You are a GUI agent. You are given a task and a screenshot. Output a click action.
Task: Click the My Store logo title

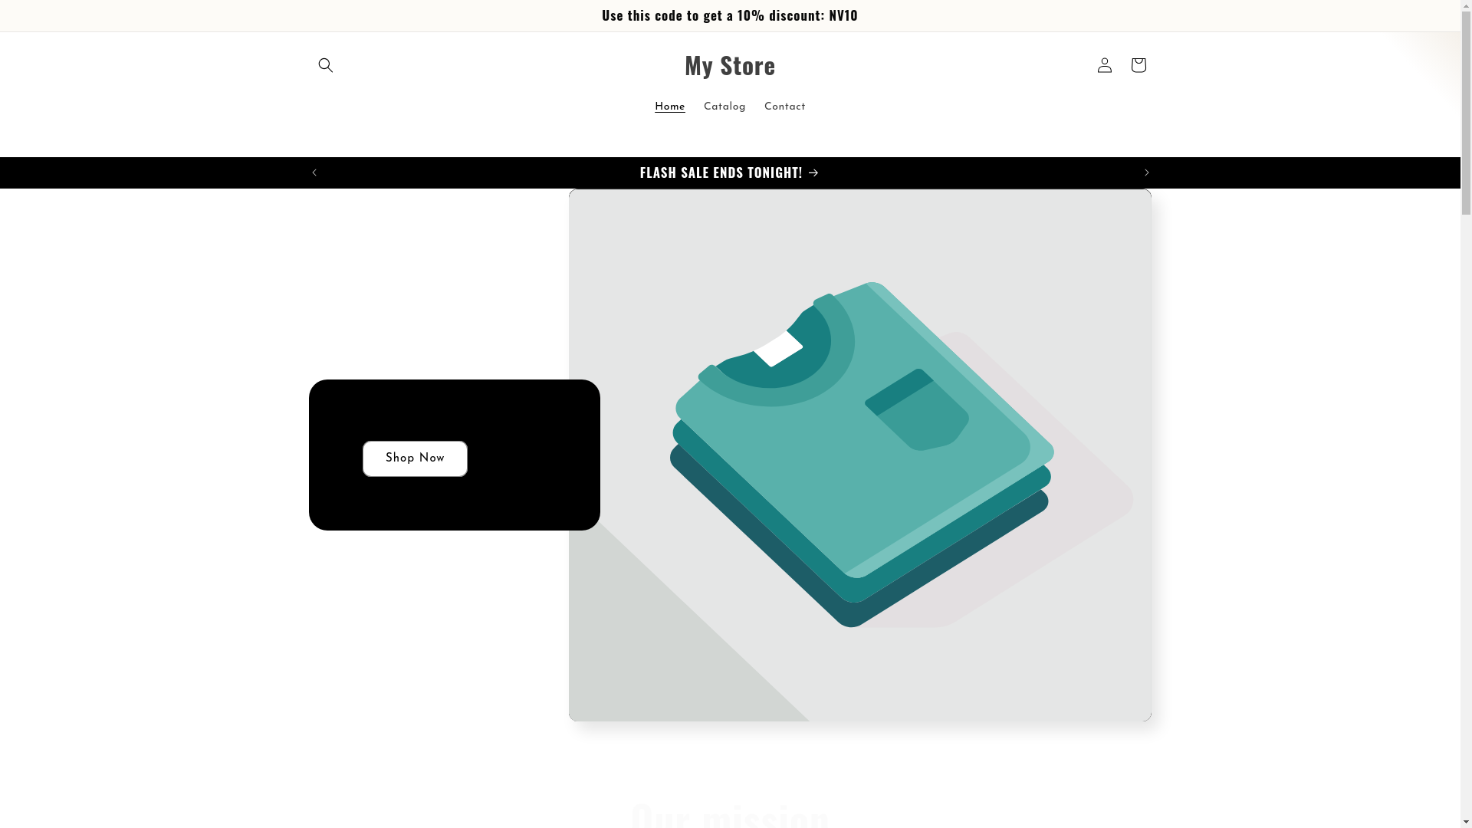pos(730,65)
